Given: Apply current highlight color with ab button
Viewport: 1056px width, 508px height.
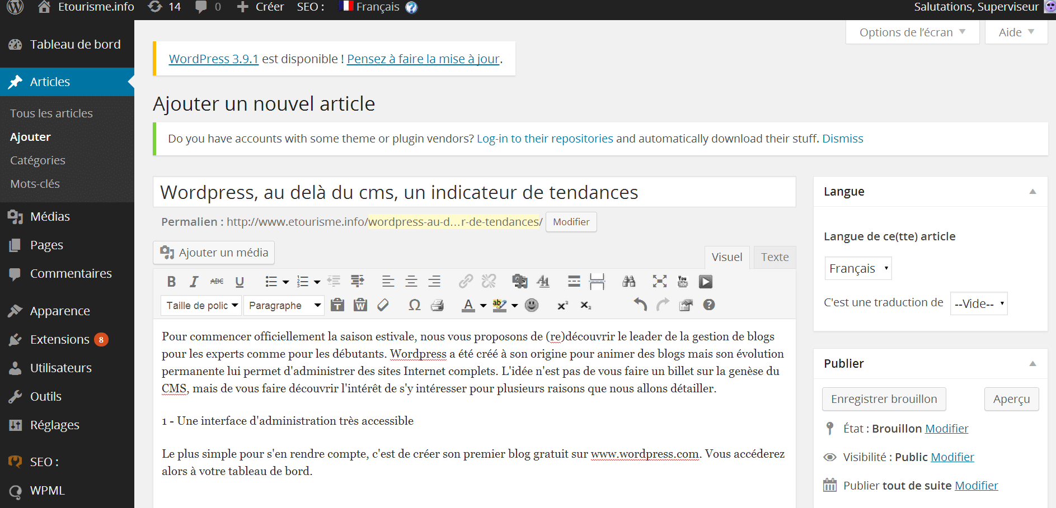Looking at the screenshot, I should 500,305.
